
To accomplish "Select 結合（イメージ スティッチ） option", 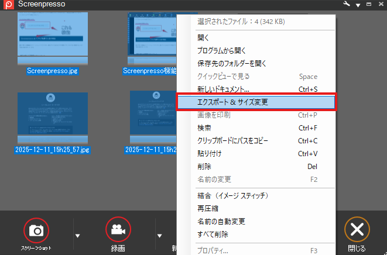I will pos(236,195).
